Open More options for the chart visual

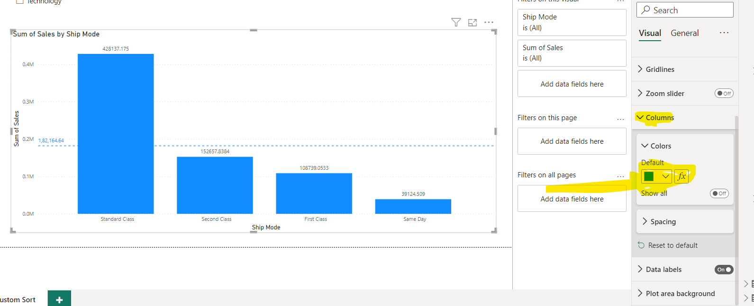pyautogui.click(x=489, y=22)
